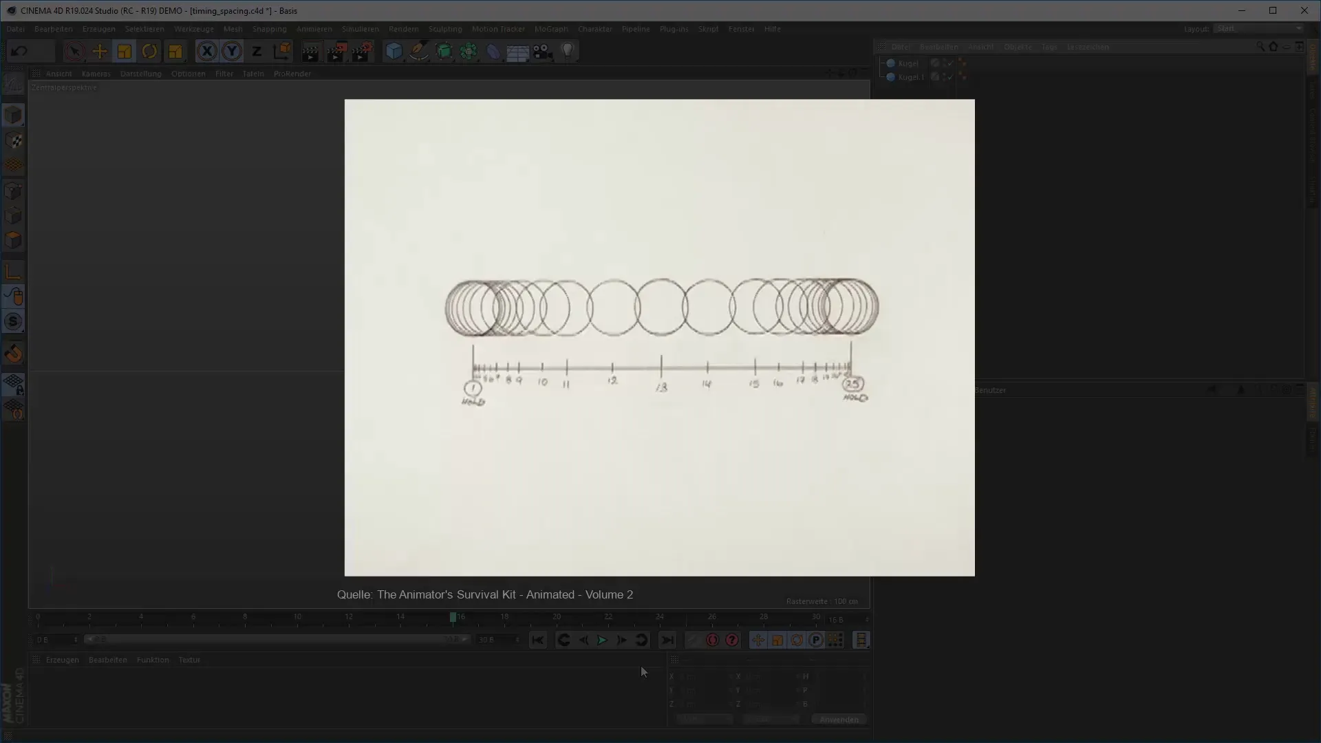Render to Picture Viewer
Viewport: 1321px width, 743px height.
(336, 52)
